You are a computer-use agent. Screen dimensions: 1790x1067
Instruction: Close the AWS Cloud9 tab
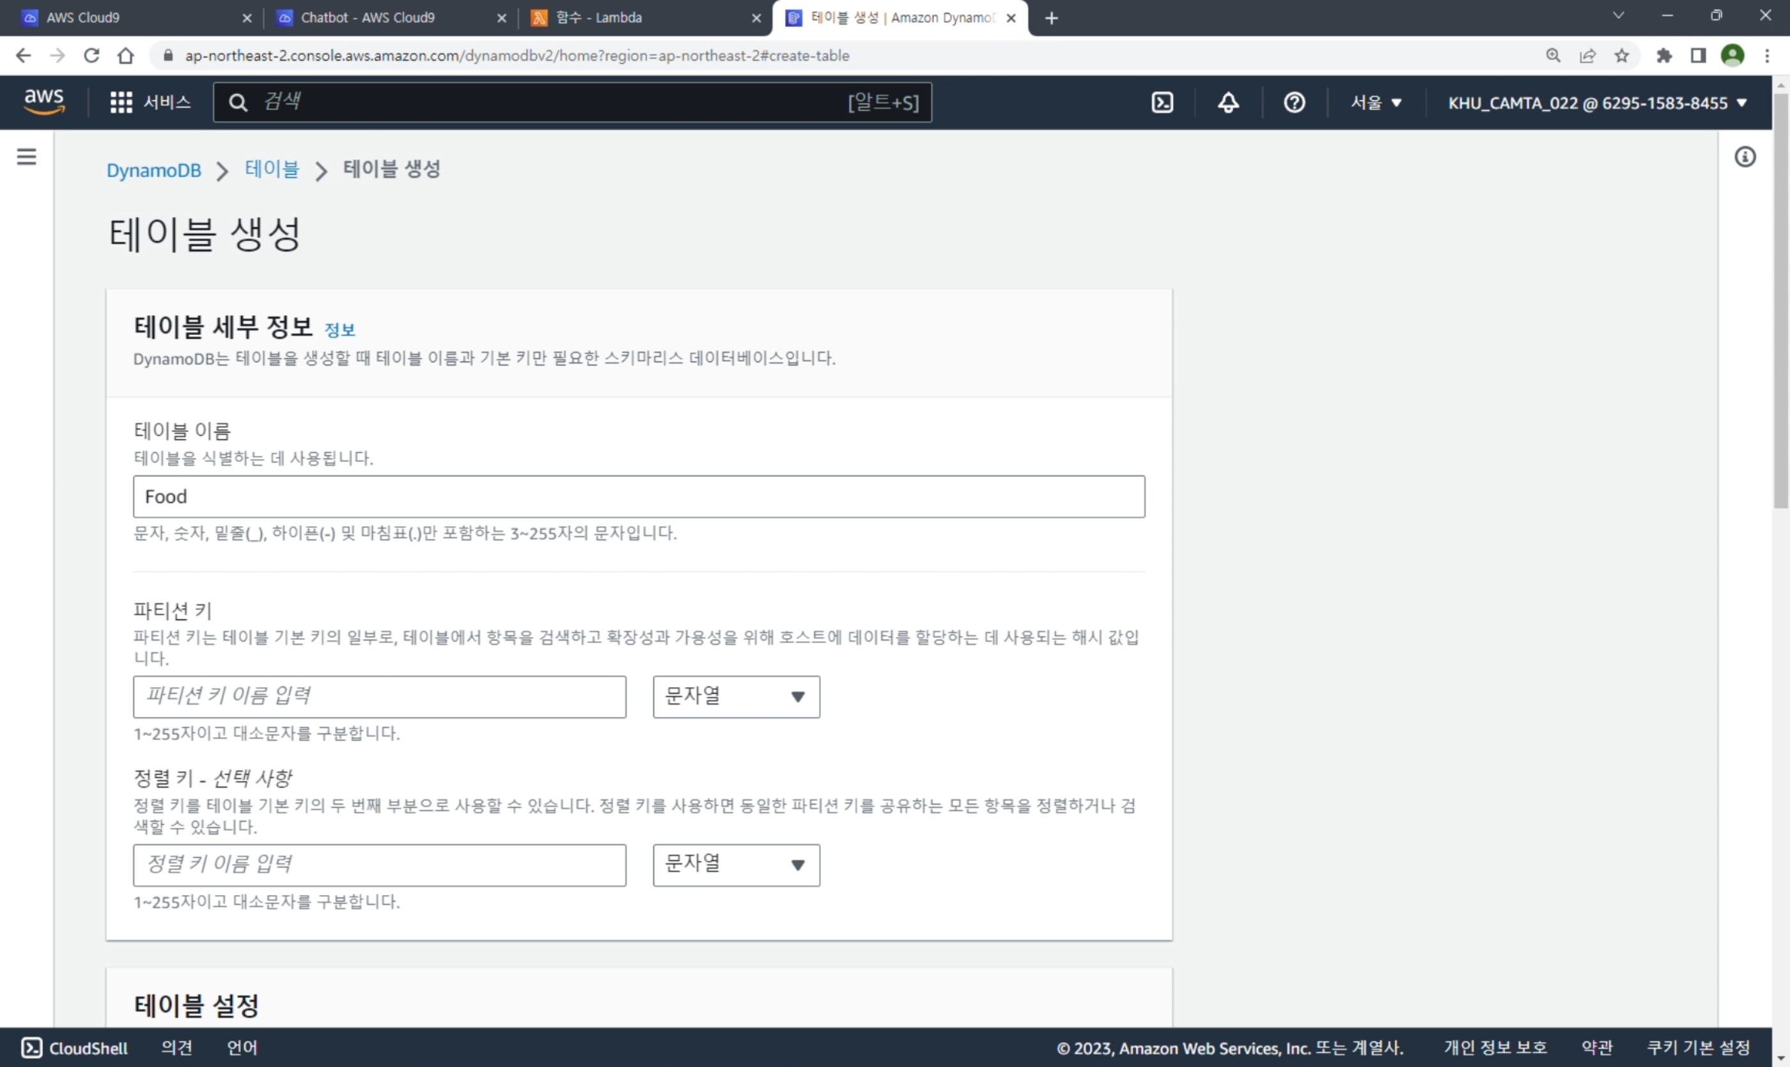[247, 18]
